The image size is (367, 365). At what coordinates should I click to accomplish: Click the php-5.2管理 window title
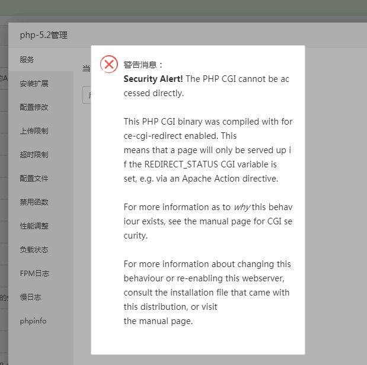[43, 35]
